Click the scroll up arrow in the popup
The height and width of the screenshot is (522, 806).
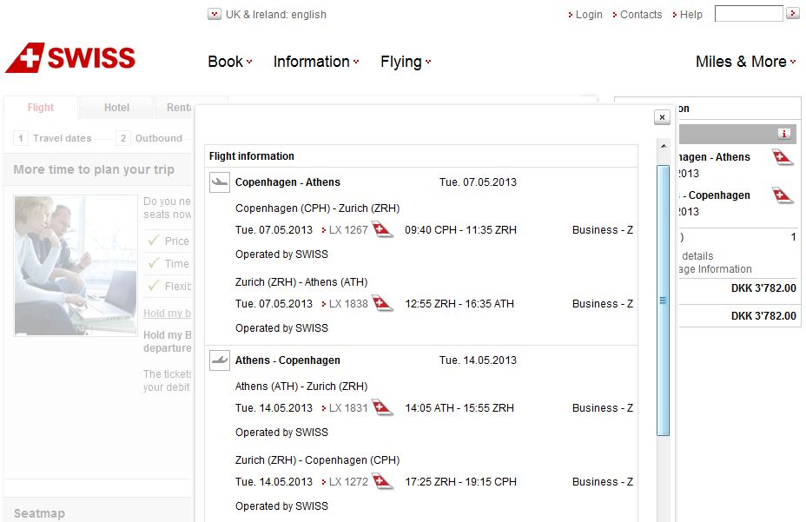(x=663, y=146)
